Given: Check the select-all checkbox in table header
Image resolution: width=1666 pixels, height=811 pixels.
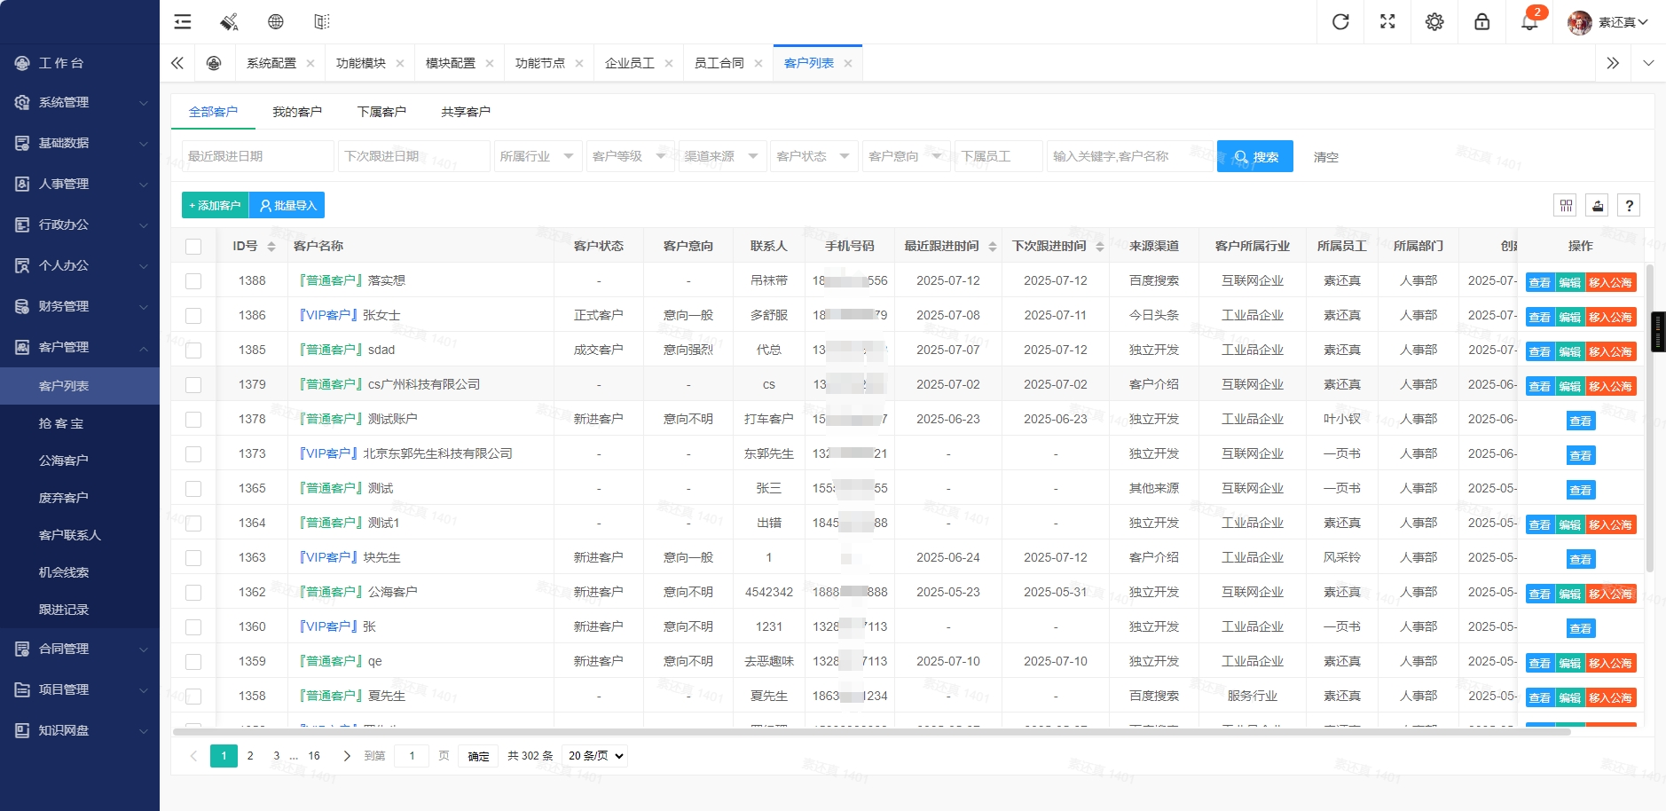Looking at the screenshot, I should (x=193, y=246).
